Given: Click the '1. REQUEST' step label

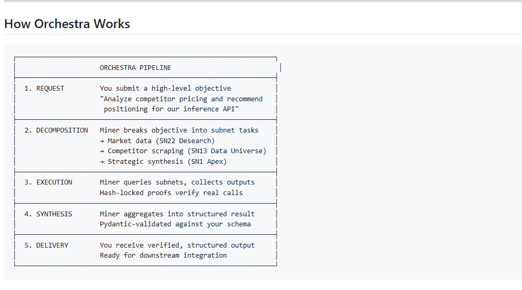Looking at the screenshot, I should click(44, 89).
